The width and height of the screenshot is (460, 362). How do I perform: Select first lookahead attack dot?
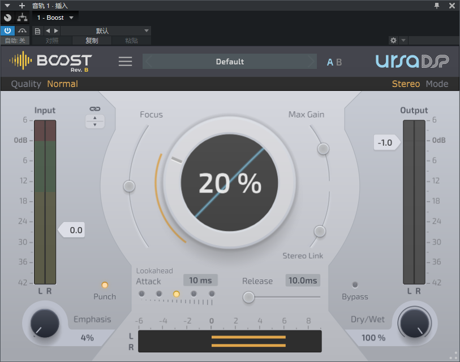tap(141, 294)
